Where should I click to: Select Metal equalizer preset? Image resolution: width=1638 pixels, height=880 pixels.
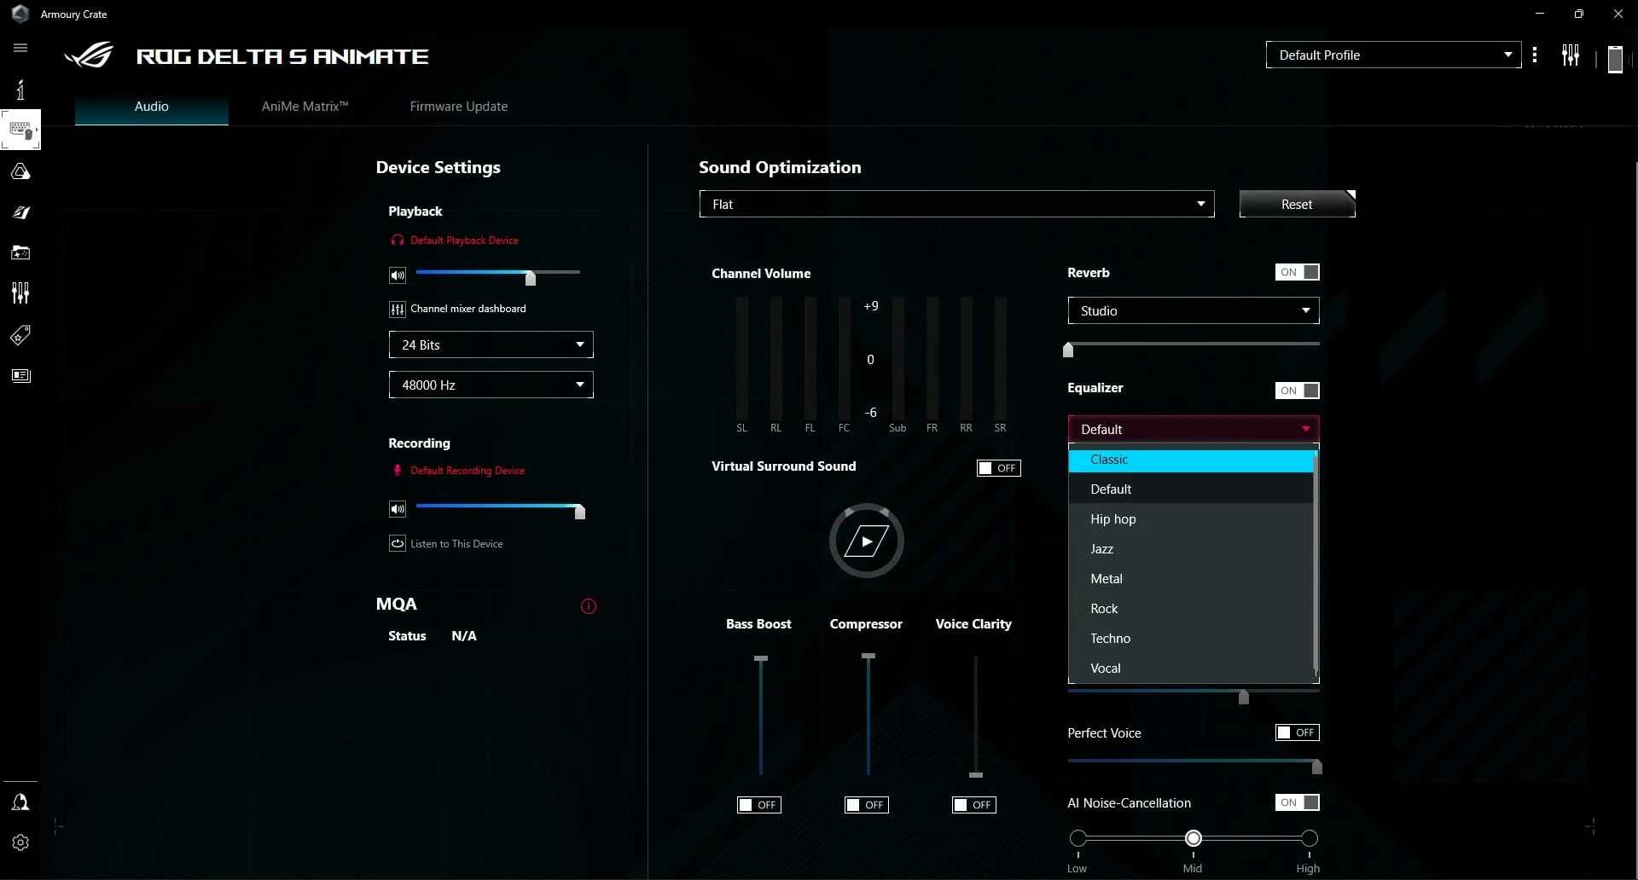(1191, 579)
